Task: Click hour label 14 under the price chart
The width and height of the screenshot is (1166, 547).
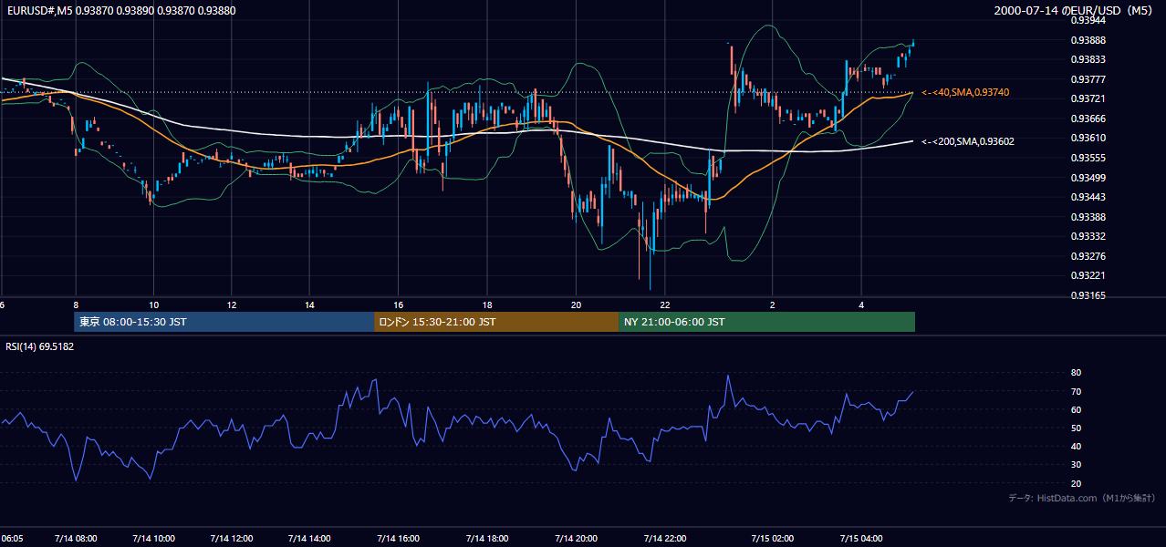Action: (x=309, y=304)
